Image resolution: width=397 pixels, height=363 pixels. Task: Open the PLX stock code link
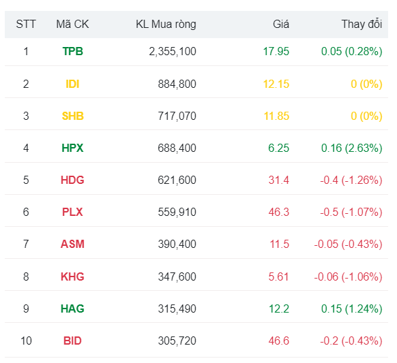(x=73, y=212)
